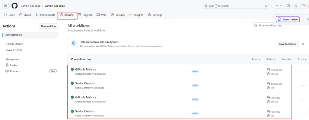
Task: Dismiss the Help us improve banner
Action: 303,44
